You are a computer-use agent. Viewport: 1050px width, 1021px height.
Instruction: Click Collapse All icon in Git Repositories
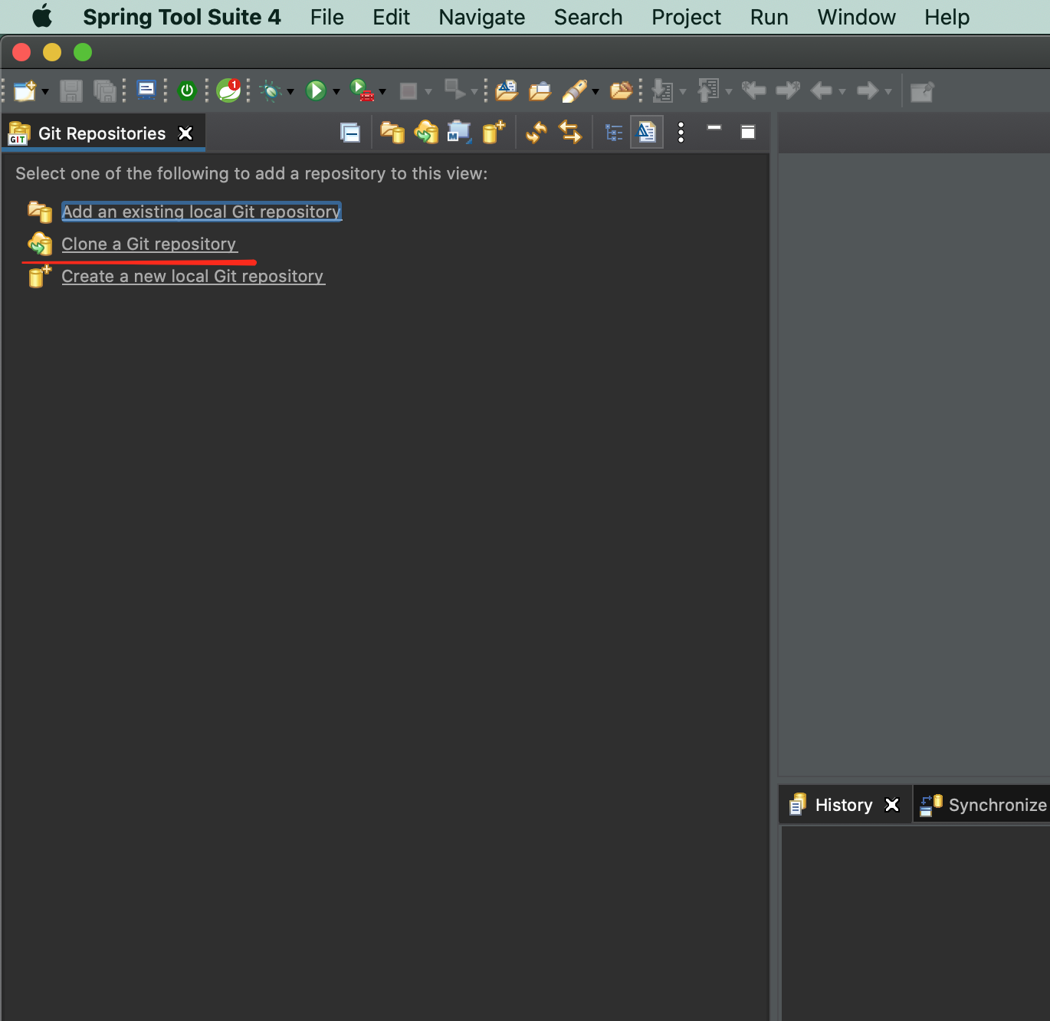tap(350, 133)
